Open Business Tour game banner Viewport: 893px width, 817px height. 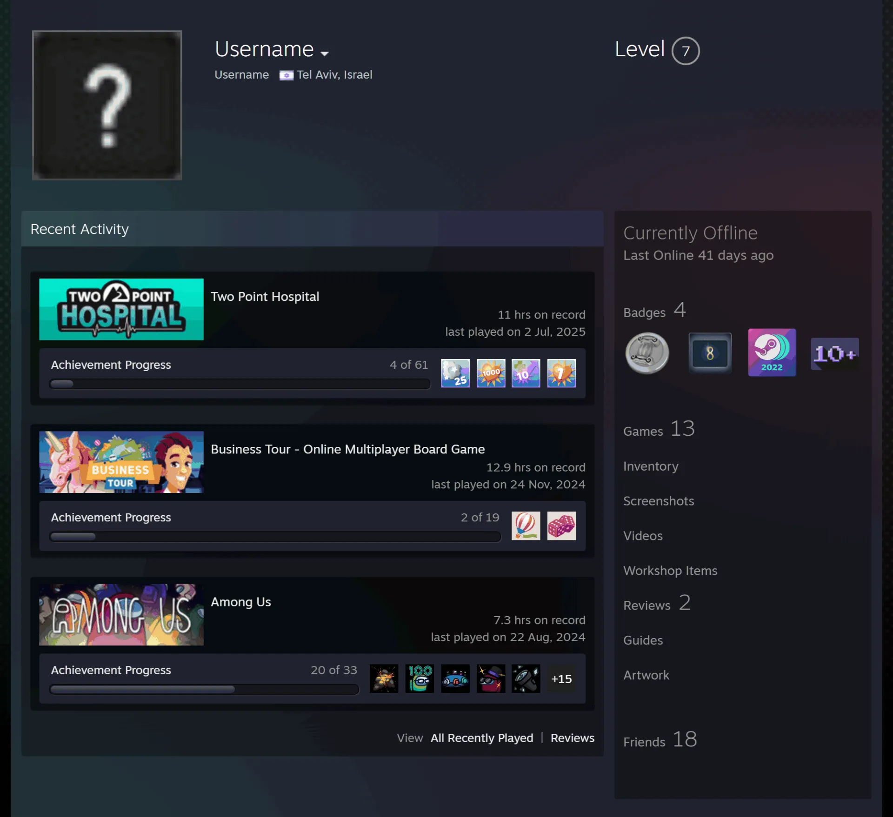tap(121, 462)
